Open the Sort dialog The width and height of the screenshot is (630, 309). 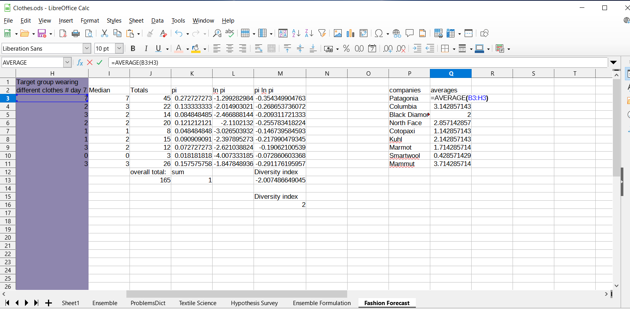283,34
